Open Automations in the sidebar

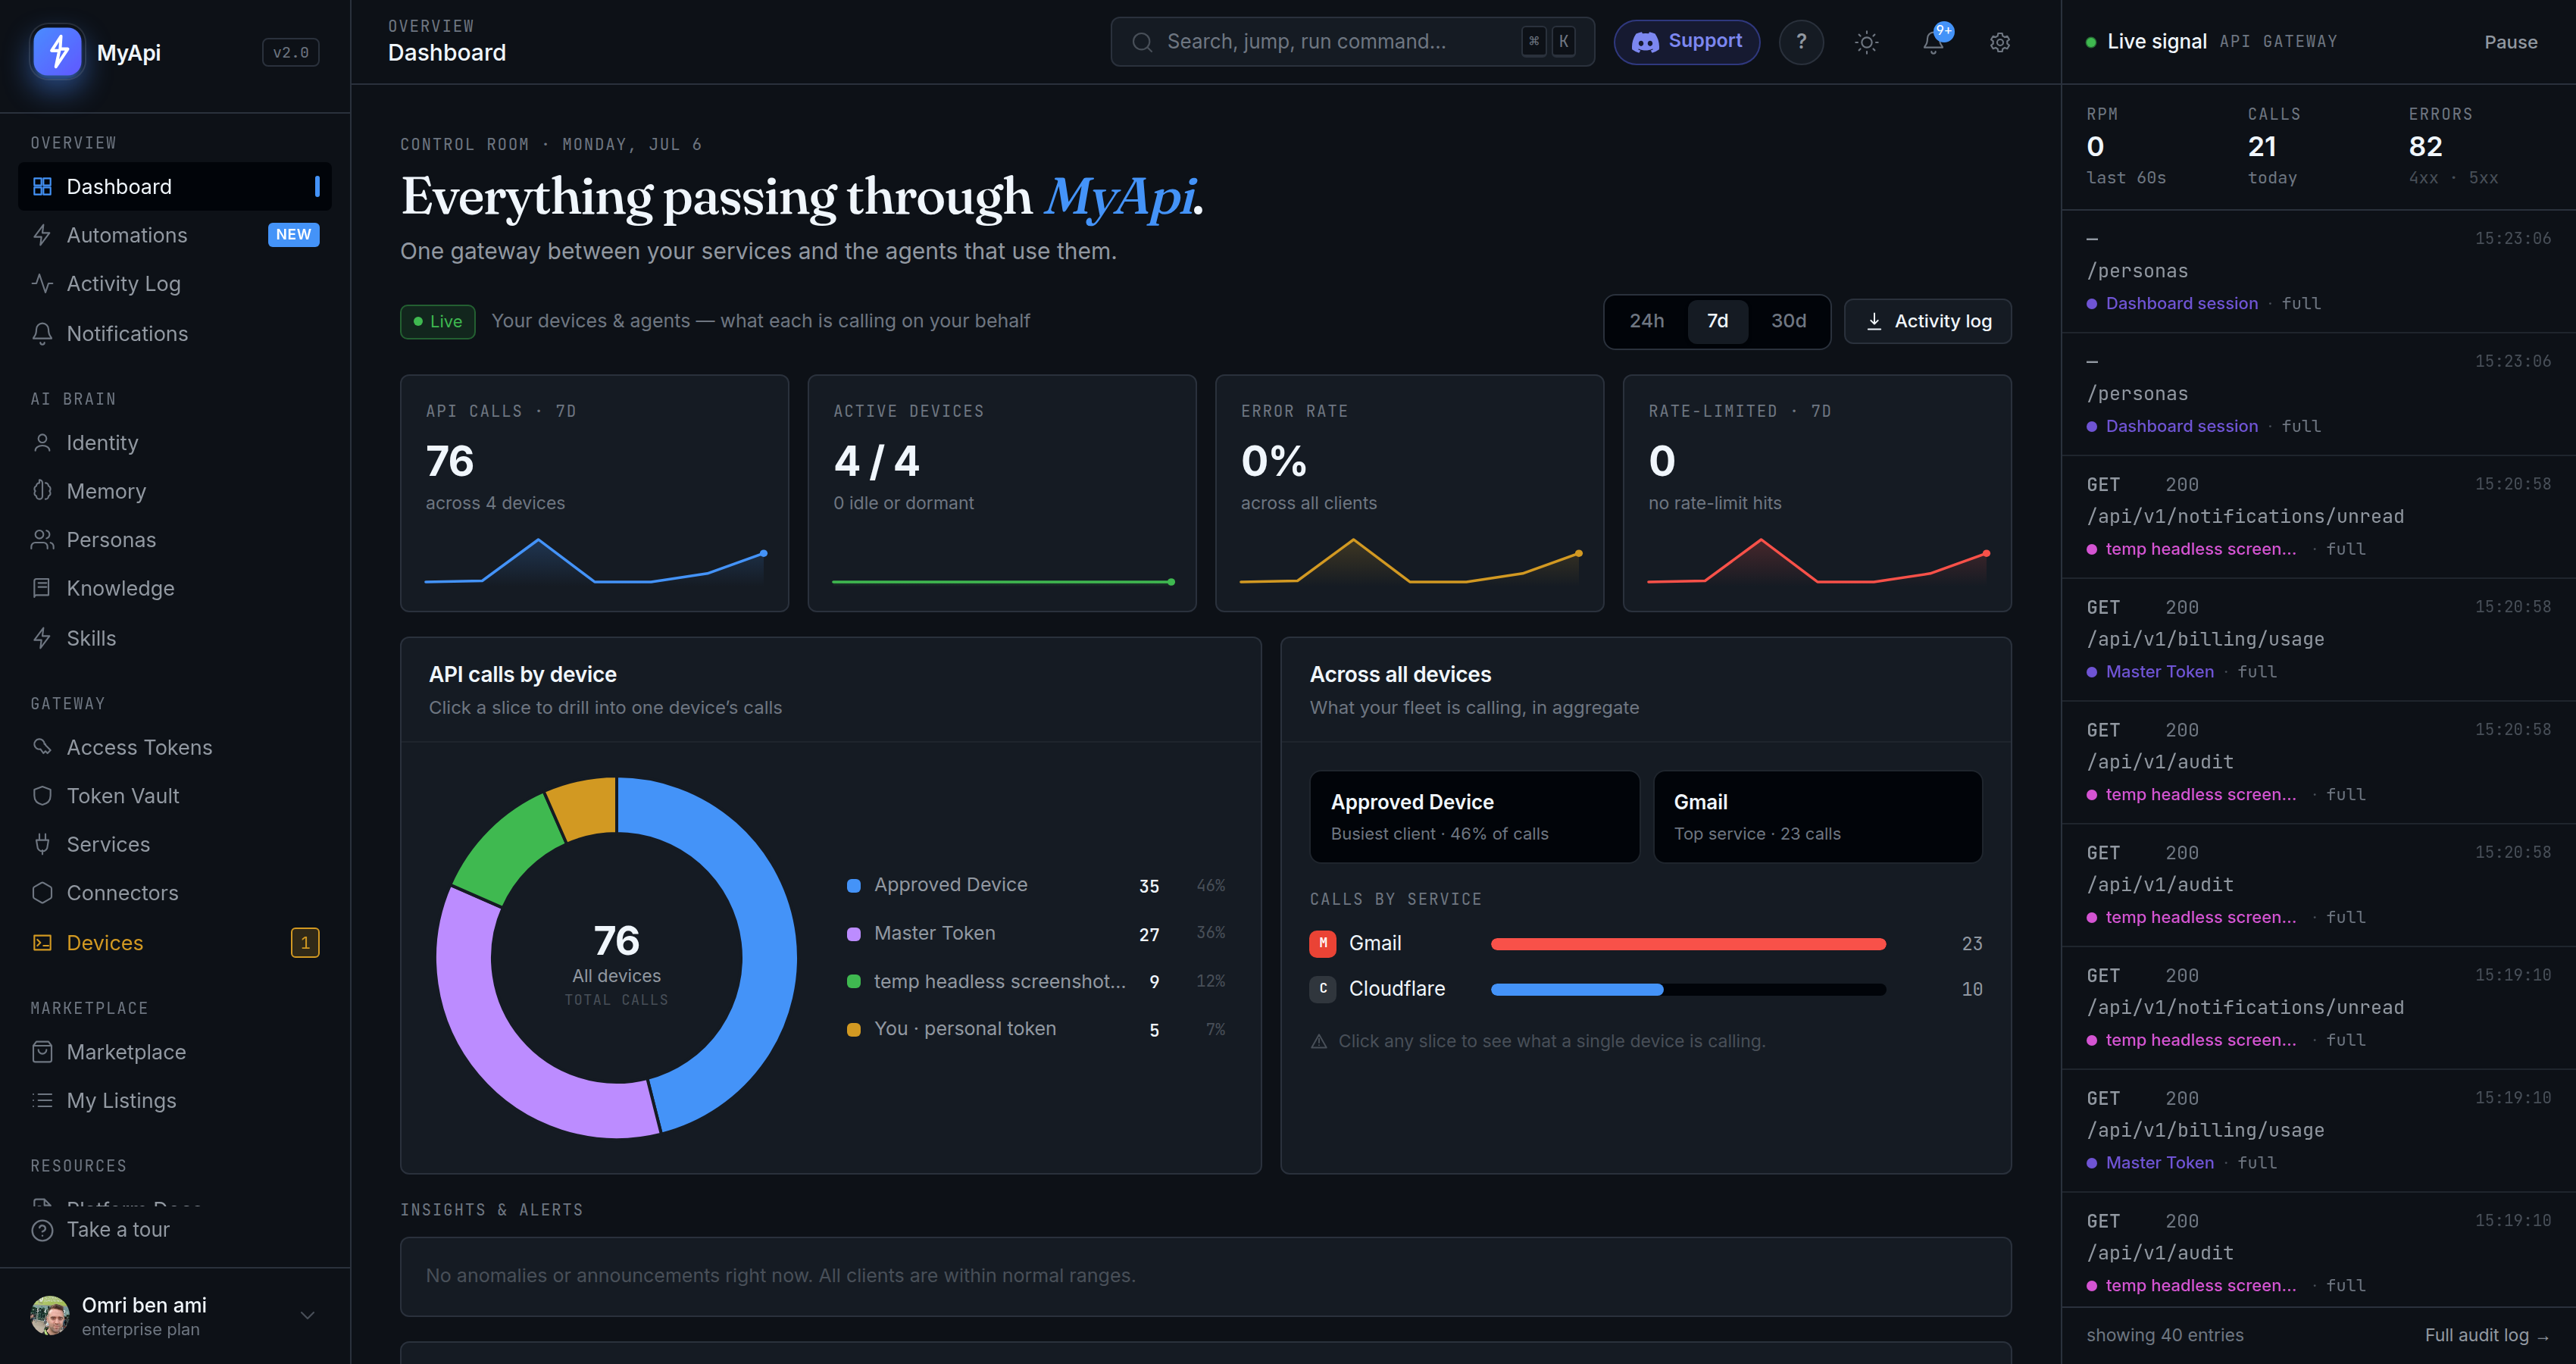pos(175,235)
